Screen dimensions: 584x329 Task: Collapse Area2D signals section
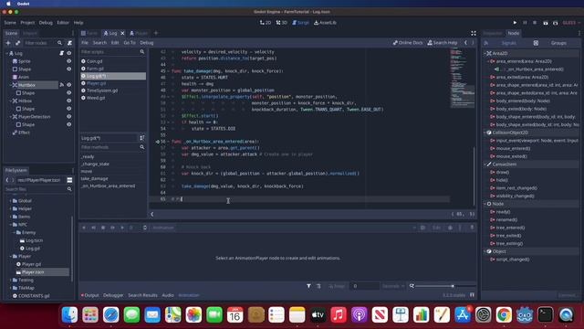tap(485, 53)
